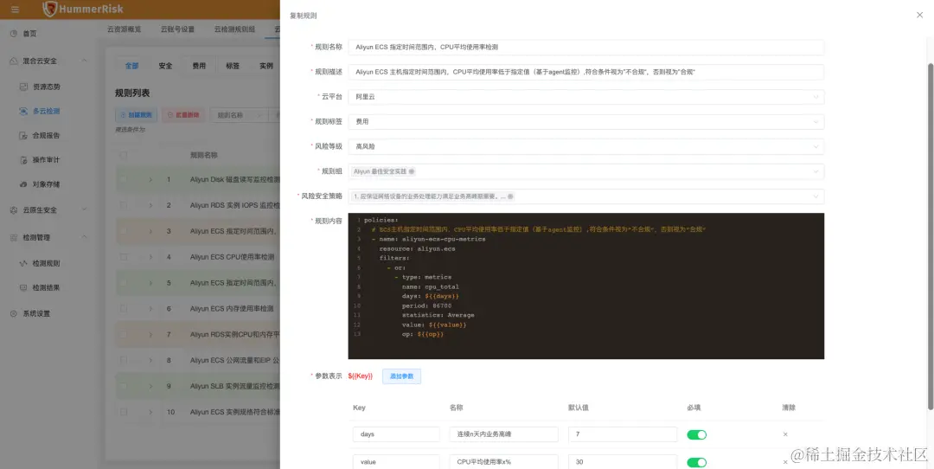Open 检测结果 in sidebar

point(47,287)
